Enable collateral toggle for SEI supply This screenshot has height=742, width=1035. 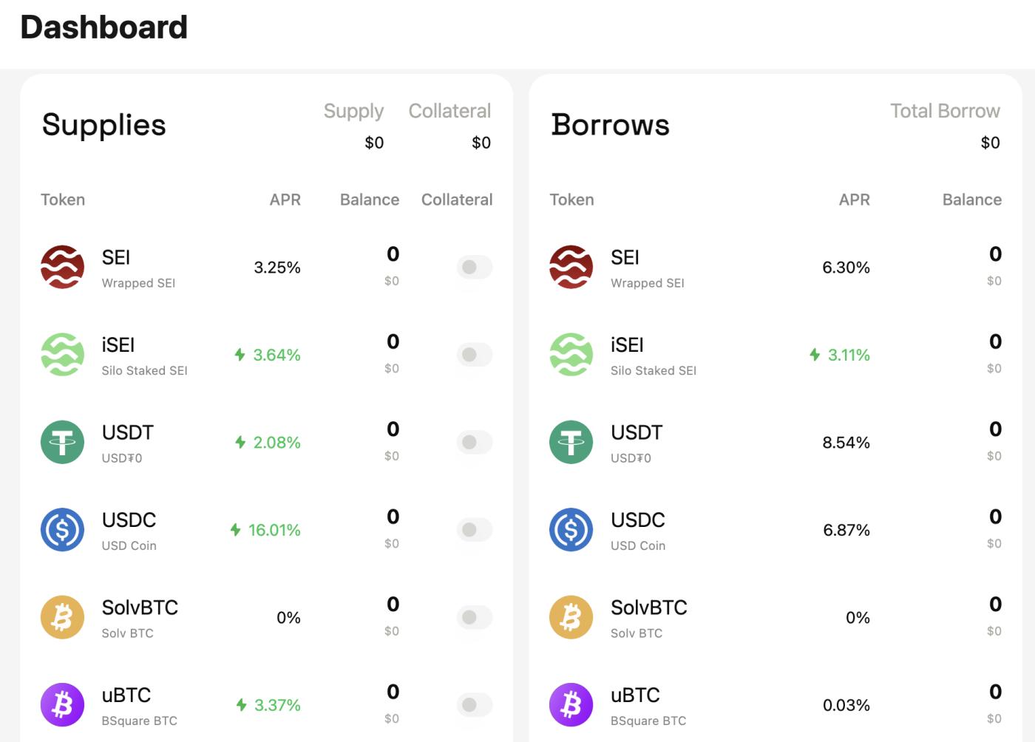[x=474, y=267]
